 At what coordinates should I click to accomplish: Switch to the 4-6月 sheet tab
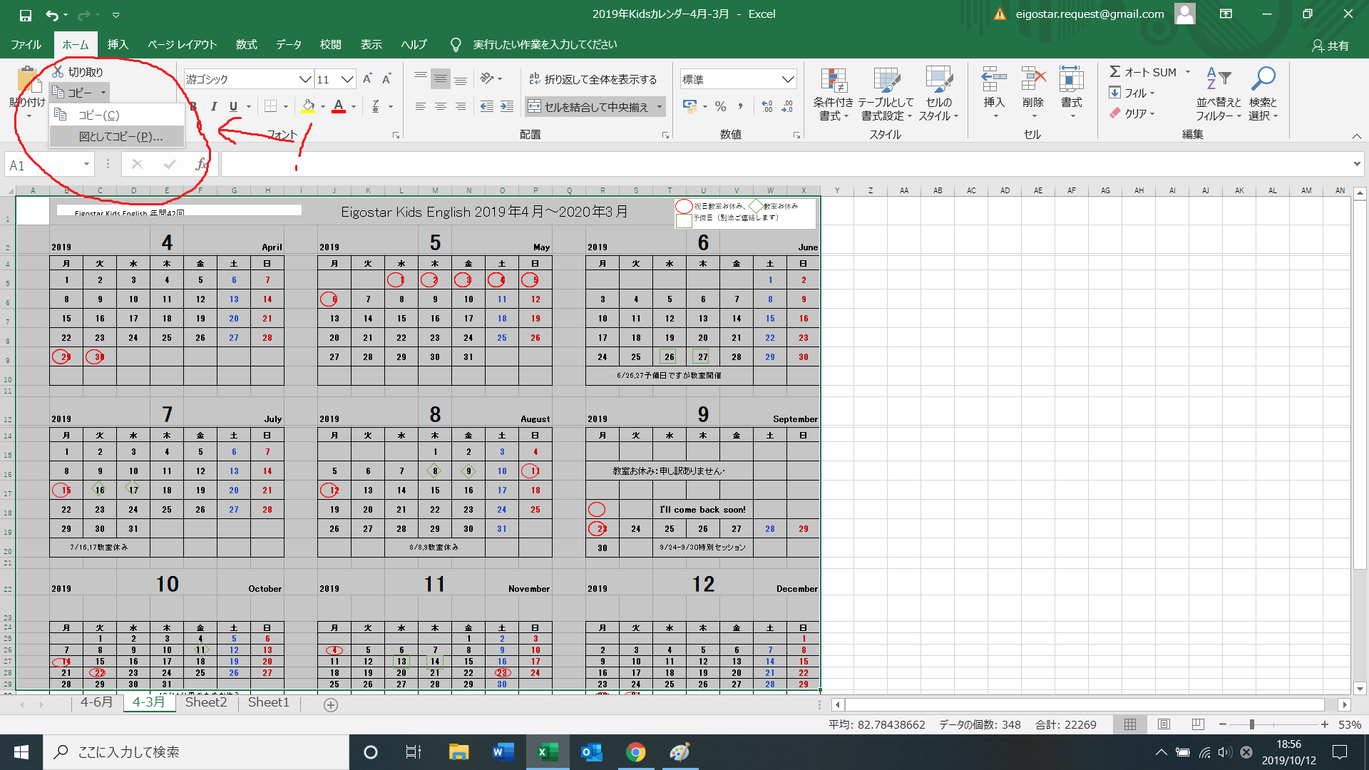coord(96,702)
